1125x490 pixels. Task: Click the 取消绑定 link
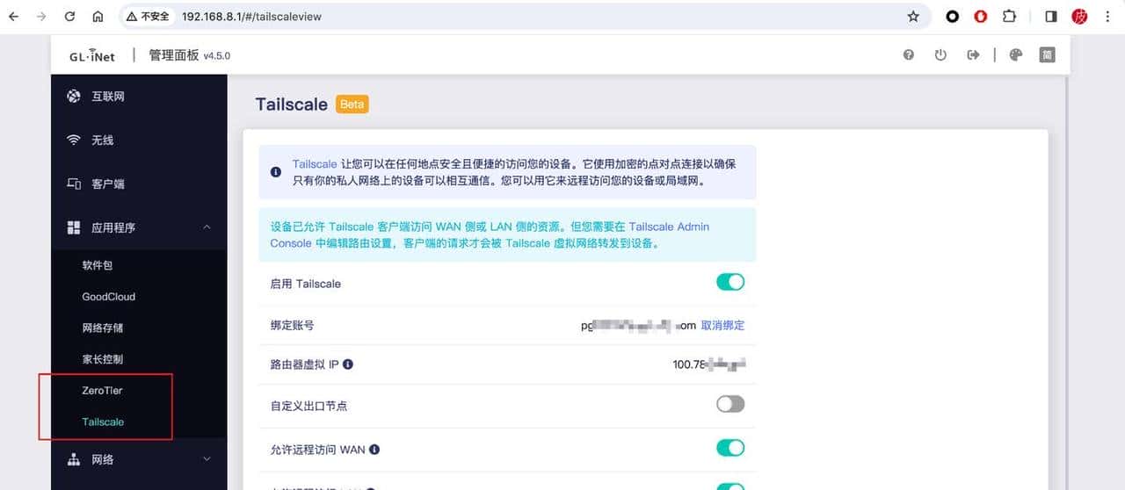(722, 326)
